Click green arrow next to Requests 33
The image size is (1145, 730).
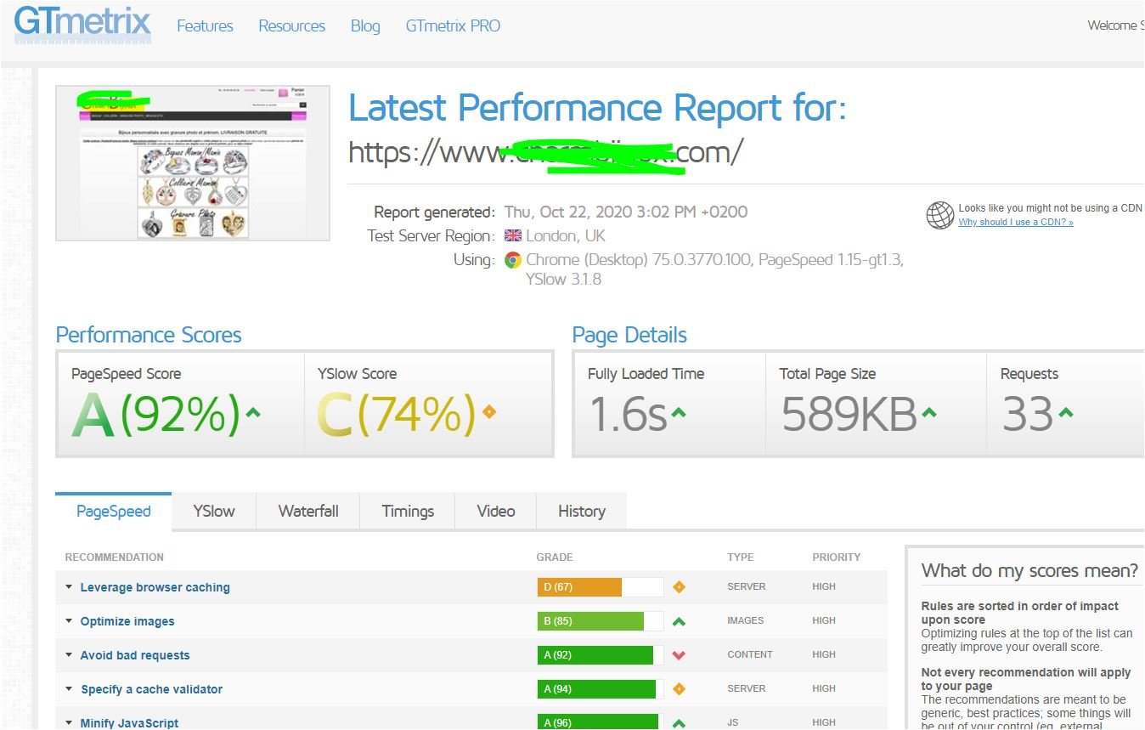1066,414
